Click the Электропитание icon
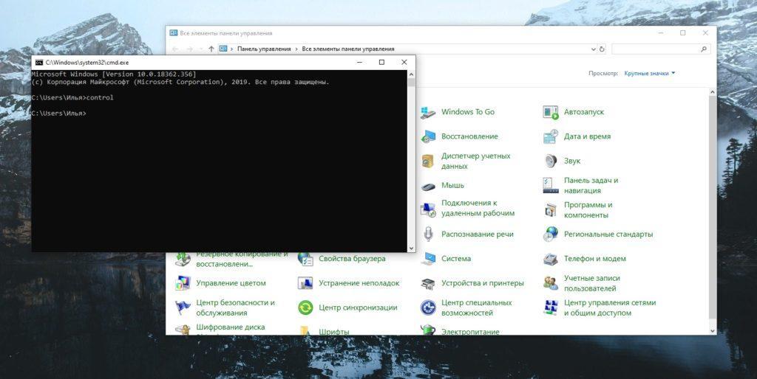The height and width of the screenshot is (379, 757). pyautogui.click(x=428, y=330)
